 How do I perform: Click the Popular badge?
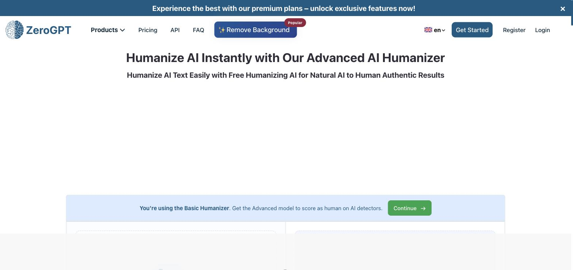tap(295, 23)
